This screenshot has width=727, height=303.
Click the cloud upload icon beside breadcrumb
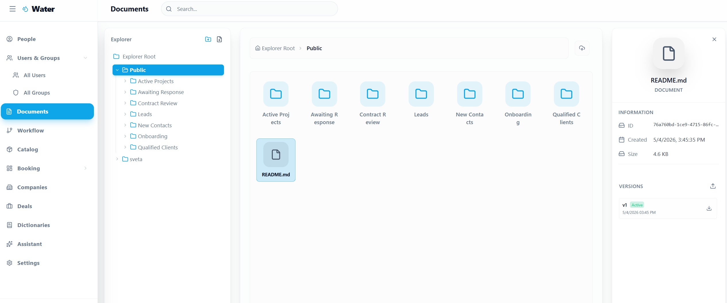582,48
